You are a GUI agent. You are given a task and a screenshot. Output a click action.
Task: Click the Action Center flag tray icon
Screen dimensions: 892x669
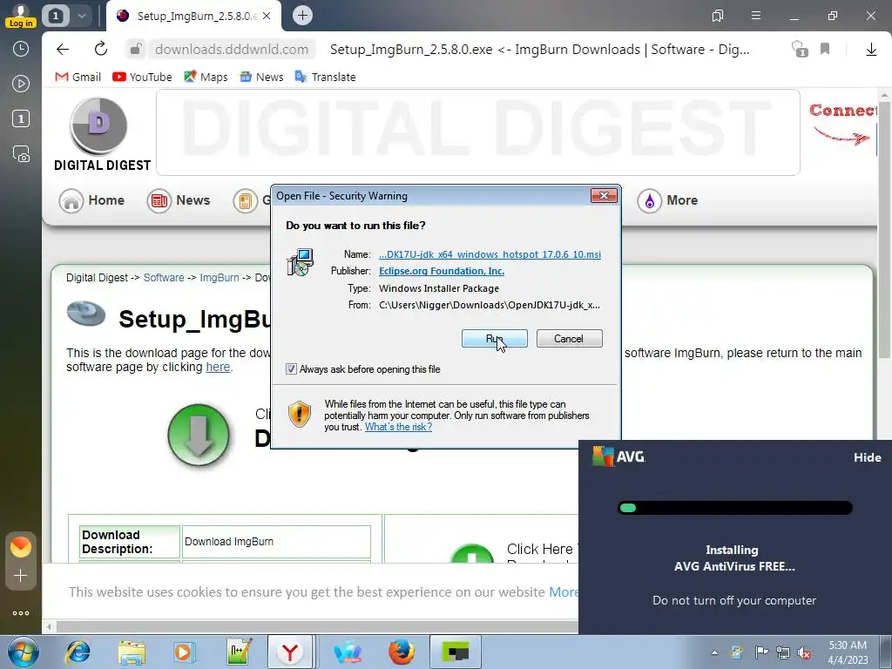761,652
